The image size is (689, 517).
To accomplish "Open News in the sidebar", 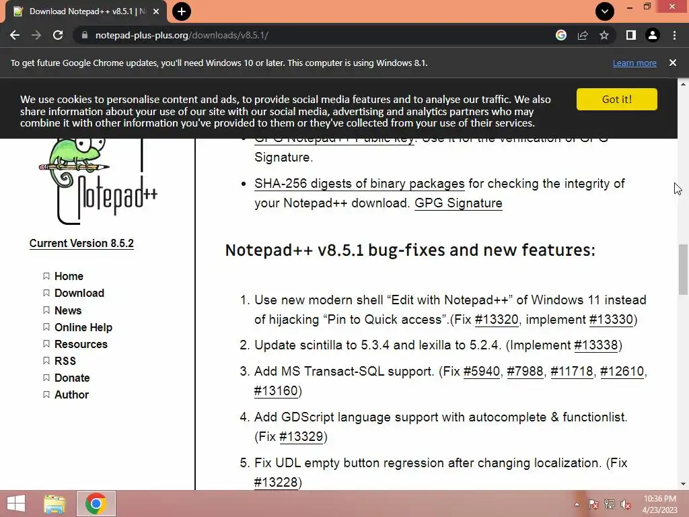I will coord(68,310).
